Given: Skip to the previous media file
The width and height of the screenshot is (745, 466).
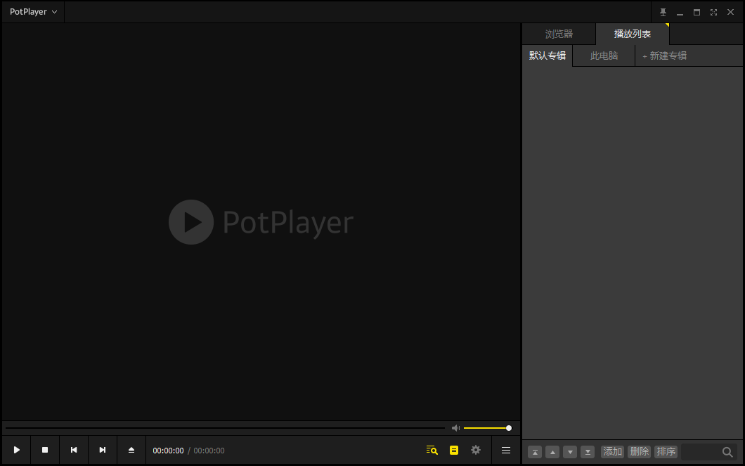Looking at the screenshot, I should pos(73,450).
